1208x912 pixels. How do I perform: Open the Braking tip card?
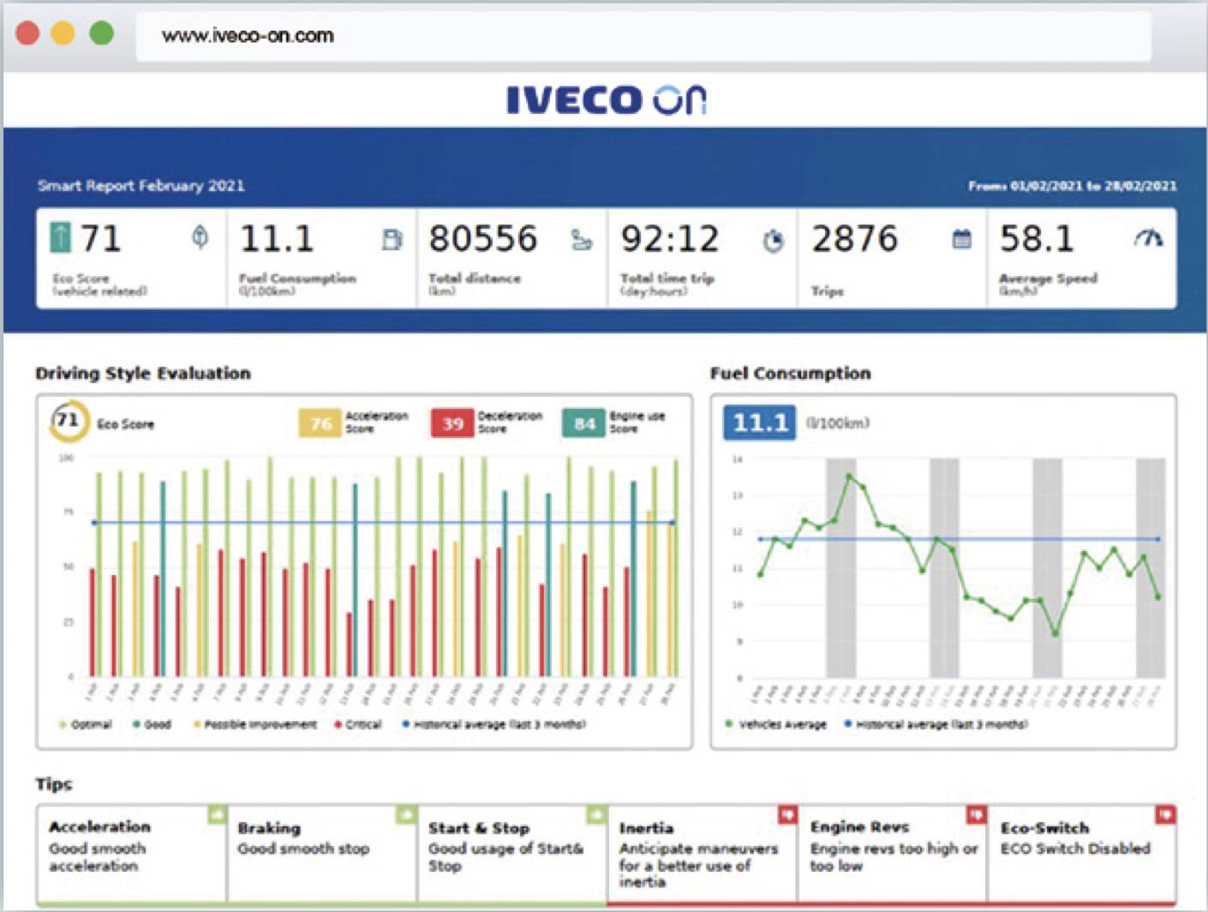click(x=322, y=854)
